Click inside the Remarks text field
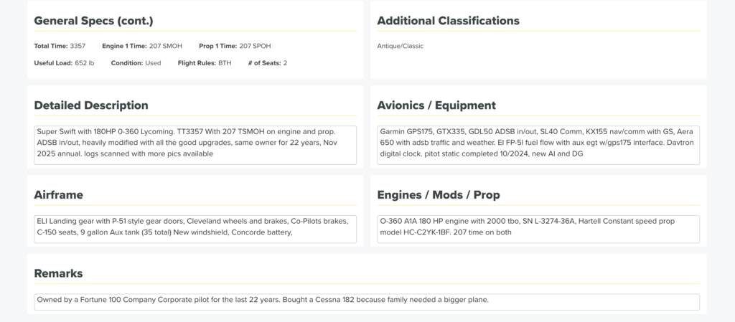 coord(367,301)
